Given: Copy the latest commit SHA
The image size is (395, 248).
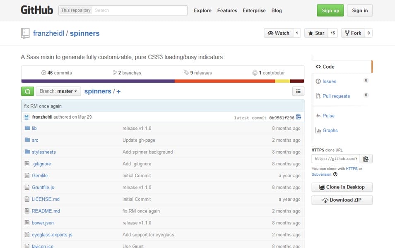Looking at the screenshot, I should (299, 117).
